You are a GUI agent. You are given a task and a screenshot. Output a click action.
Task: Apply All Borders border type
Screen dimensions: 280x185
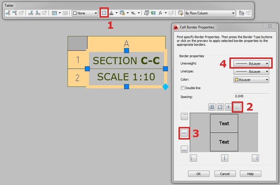click(212, 107)
